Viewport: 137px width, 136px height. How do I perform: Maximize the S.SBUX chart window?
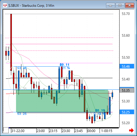point(120,5)
